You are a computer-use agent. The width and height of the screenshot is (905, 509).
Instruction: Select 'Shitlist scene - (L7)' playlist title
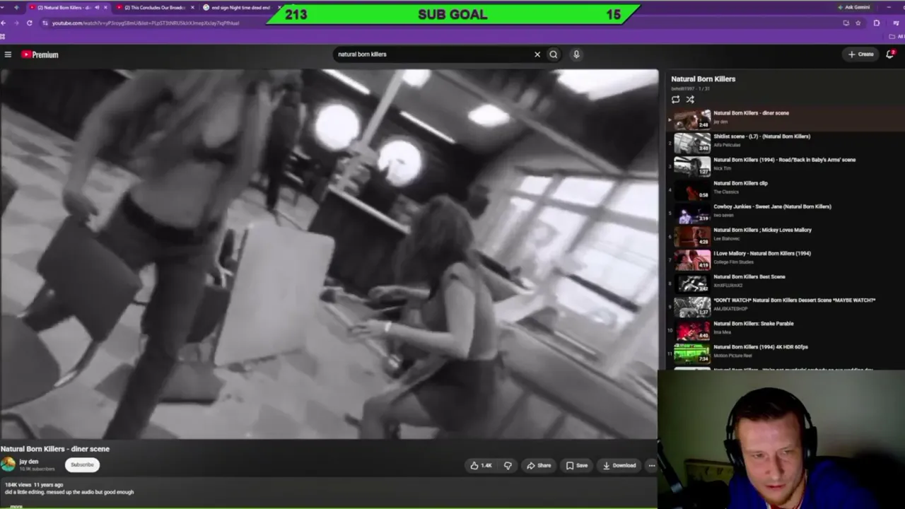tap(762, 136)
